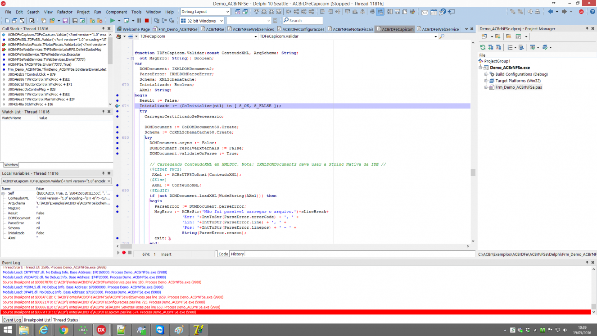Open the Refactor menu
Screen dimensions: 597x336
(65, 12)
